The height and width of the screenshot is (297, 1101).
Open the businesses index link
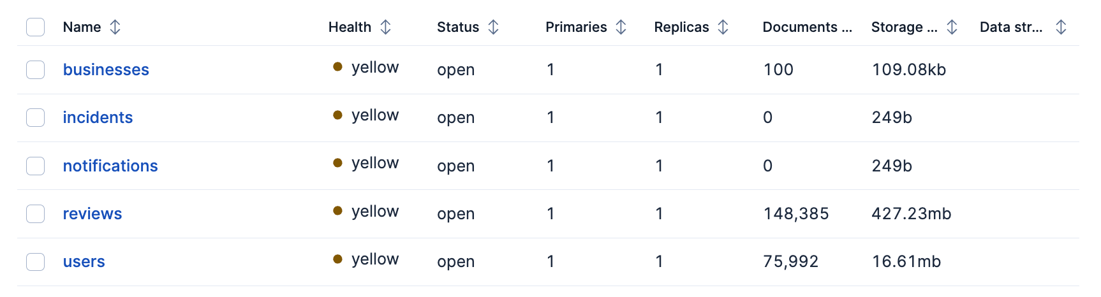click(106, 69)
